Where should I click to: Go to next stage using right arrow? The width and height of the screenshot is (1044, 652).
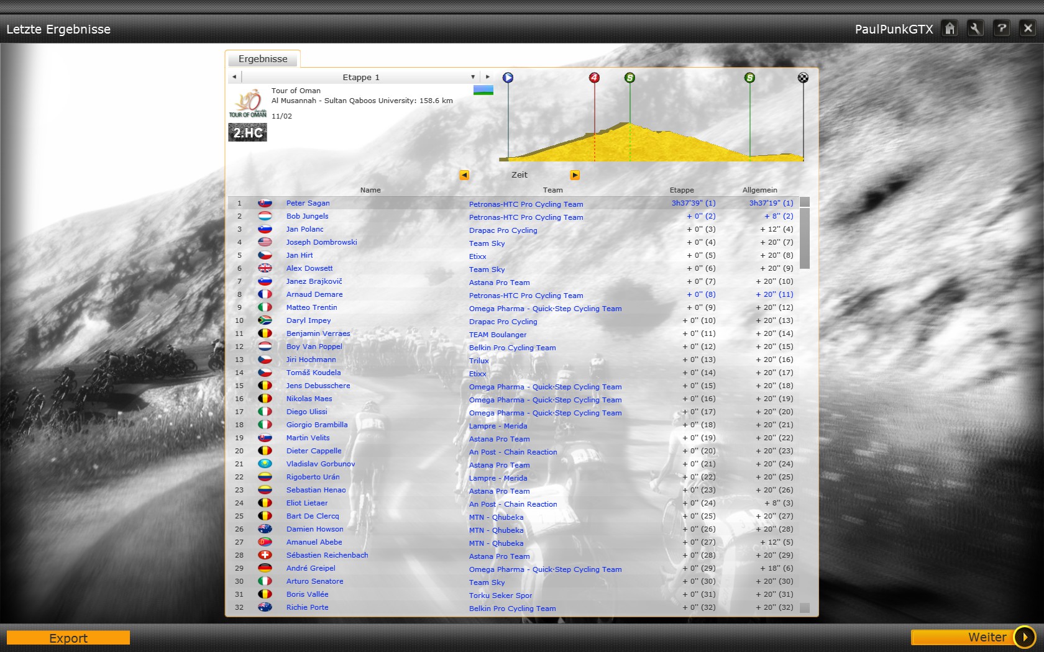pos(488,77)
